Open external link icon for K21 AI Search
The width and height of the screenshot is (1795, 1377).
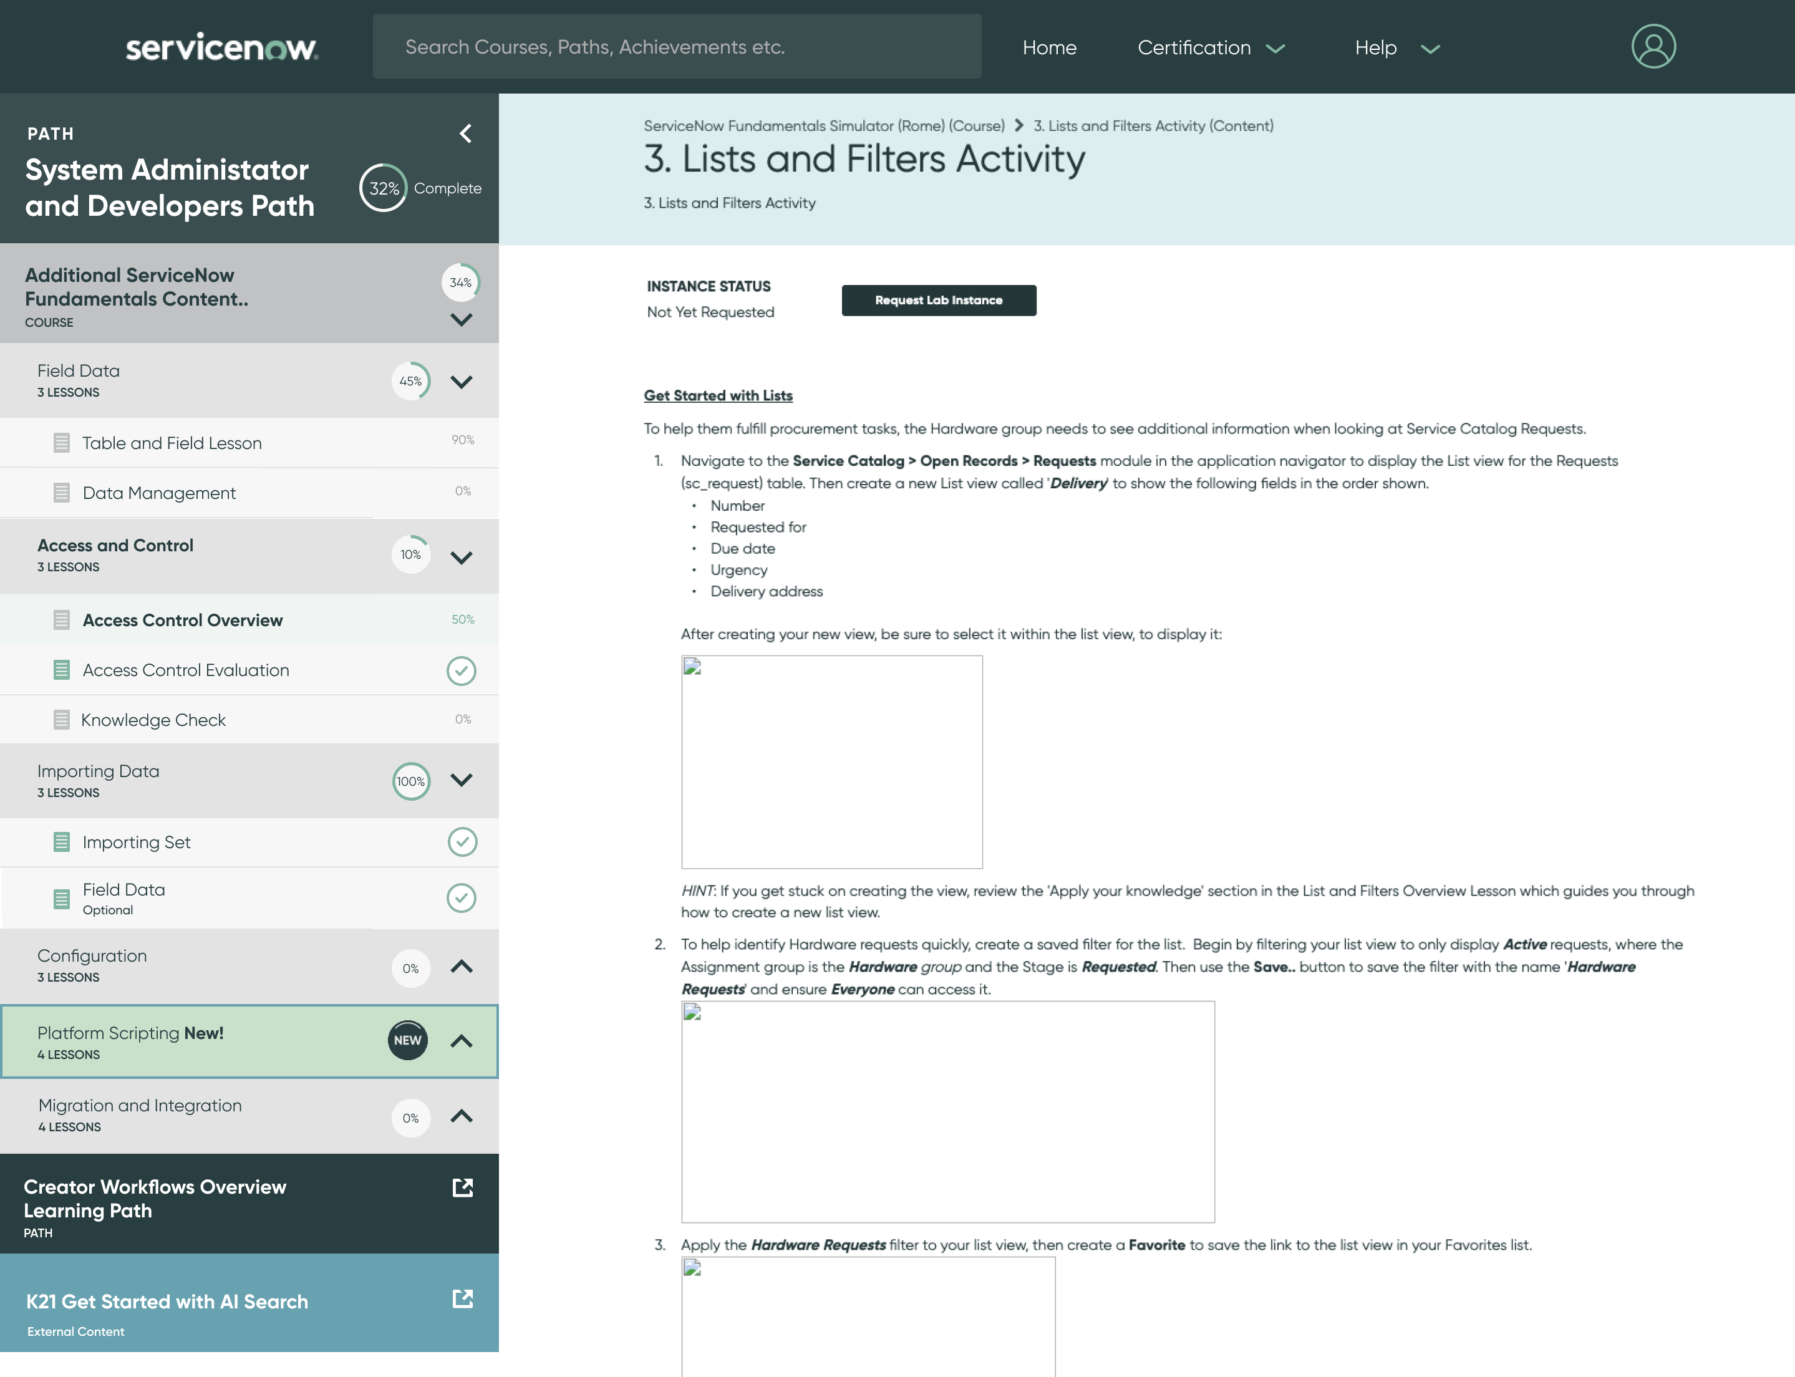[463, 1298]
